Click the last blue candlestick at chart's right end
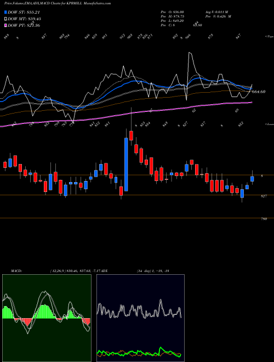The width and height of the screenshot is (274, 362). click(252, 179)
